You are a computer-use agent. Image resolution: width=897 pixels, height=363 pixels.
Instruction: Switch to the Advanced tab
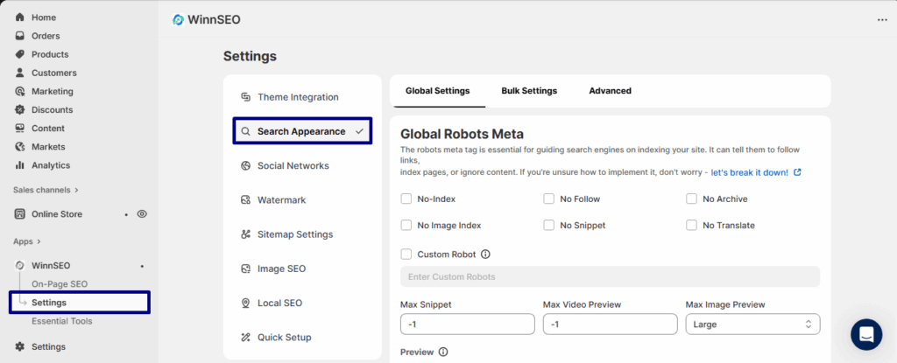click(x=611, y=91)
